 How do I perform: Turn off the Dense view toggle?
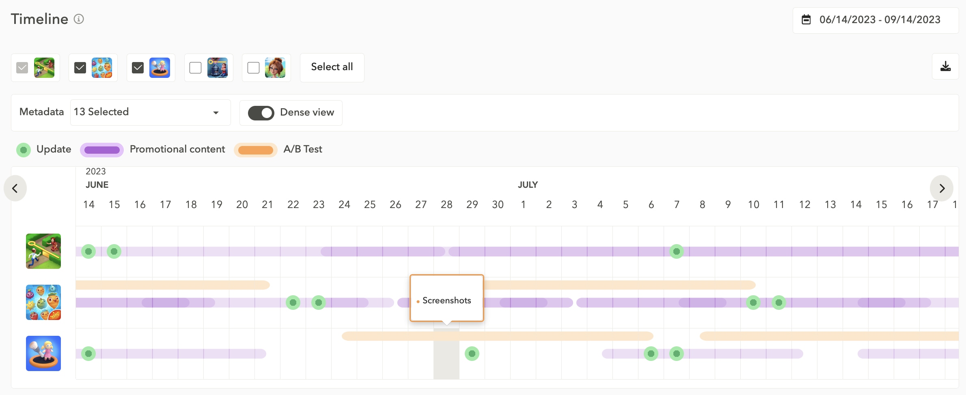click(261, 113)
